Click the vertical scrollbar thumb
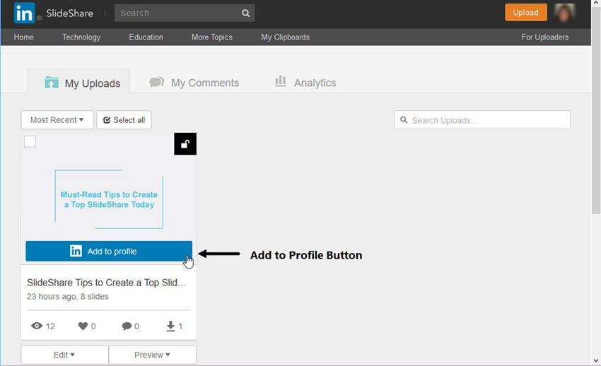 coord(596,110)
